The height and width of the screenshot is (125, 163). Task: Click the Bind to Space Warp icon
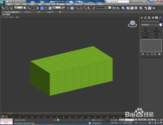[11, 8]
